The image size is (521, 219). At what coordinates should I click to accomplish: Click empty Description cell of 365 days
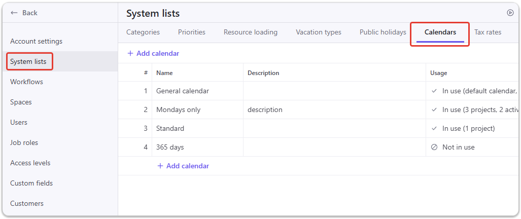pos(334,147)
